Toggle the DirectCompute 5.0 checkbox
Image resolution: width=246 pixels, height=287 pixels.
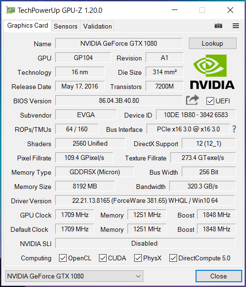tap(173, 258)
